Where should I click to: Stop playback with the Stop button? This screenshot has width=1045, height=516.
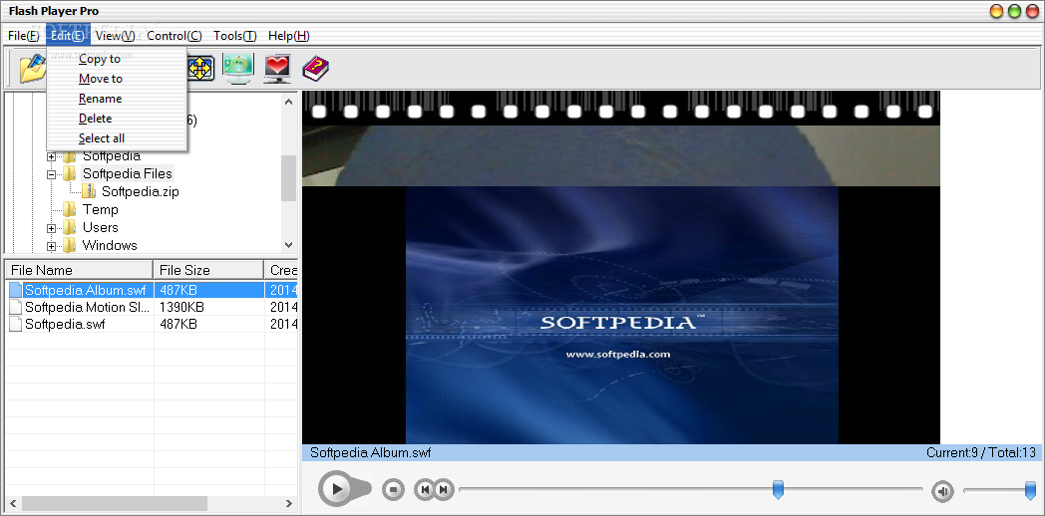point(393,490)
